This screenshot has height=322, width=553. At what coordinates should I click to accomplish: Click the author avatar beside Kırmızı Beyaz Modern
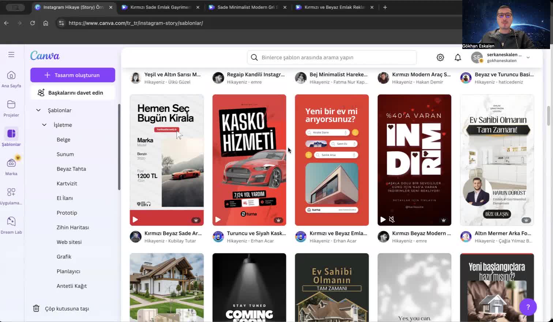pyautogui.click(x=383, y=237)
